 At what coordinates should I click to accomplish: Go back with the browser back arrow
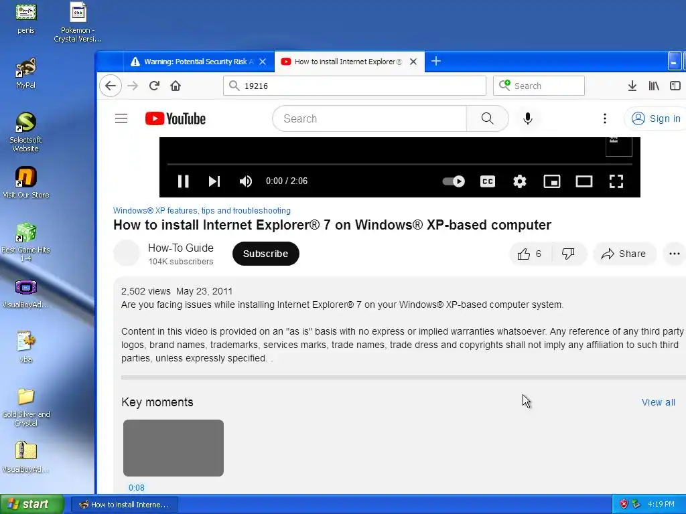(111, 86)
